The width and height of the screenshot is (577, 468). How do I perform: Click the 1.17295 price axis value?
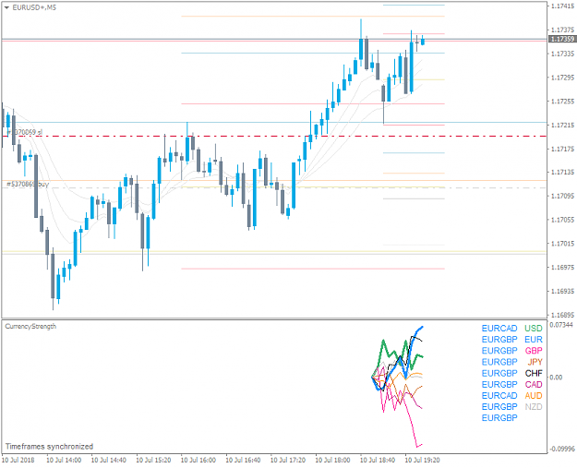[x=562, y=78]
